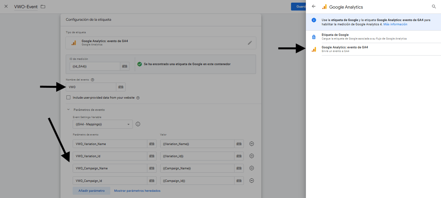
Task: Open variable picker for VWO_Variation_Name parameter
Action: 152,144
